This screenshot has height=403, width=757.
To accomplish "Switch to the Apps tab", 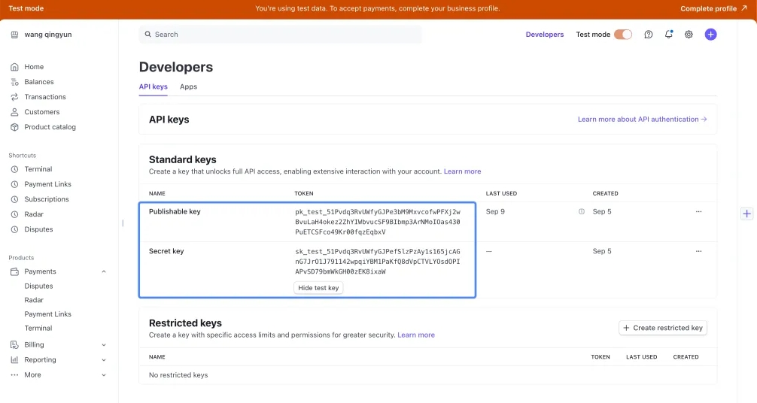I will (x=188, y=87).
